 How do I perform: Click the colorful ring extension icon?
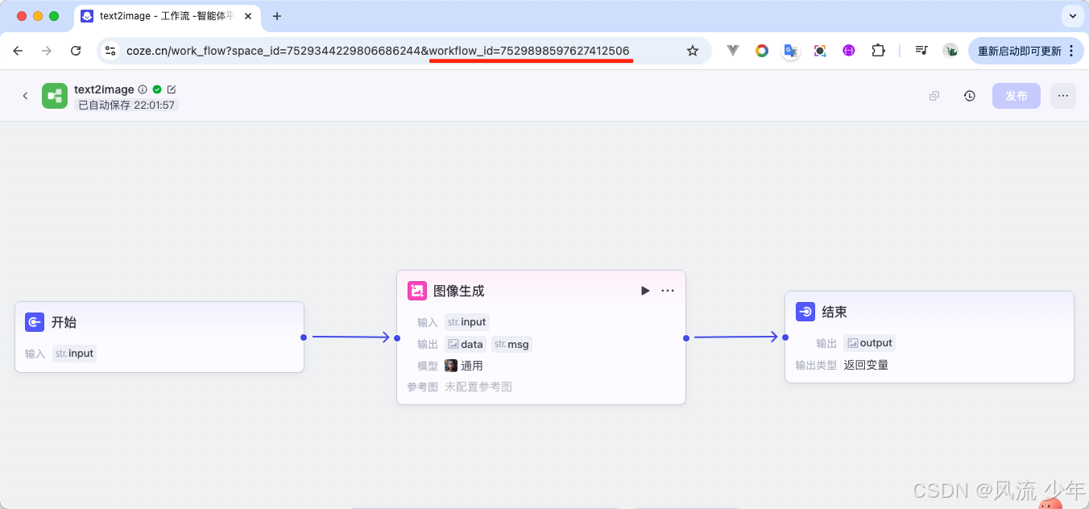pyautogui.click(x=761, y=51)
